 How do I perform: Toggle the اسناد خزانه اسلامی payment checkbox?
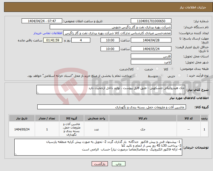135,75
